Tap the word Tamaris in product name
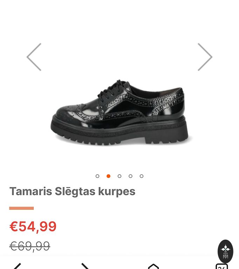 coord(31,191)
